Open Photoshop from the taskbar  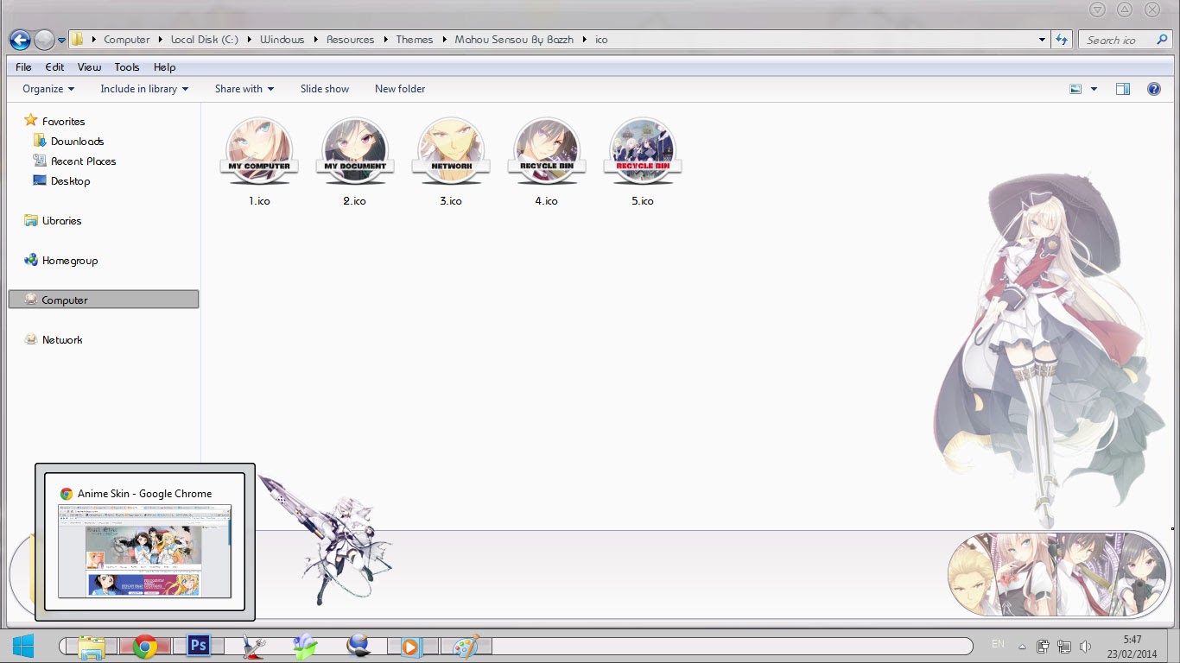pyautogui.click(x=199, y=646)
